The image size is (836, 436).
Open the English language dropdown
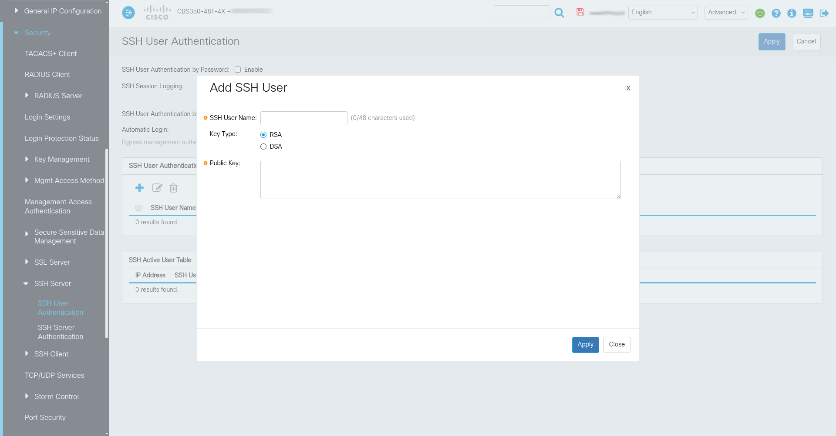point(663,13)
